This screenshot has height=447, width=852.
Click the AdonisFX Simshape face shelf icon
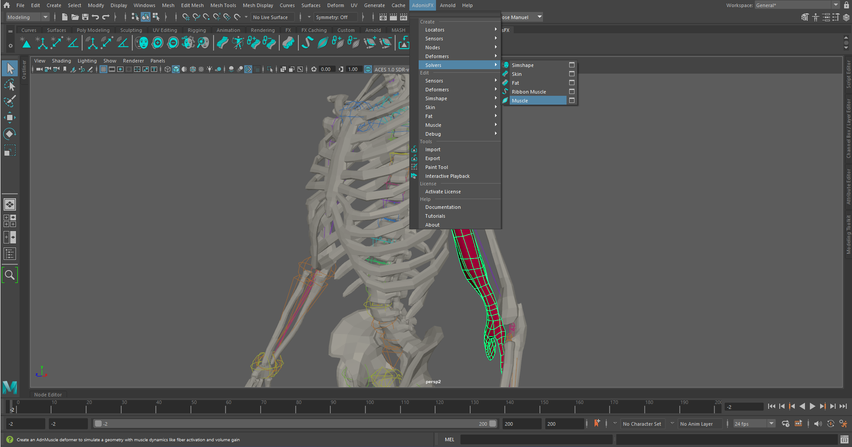point(142,43)
